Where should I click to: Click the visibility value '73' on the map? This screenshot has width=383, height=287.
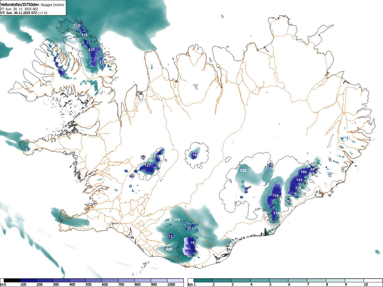coord(170,236)
